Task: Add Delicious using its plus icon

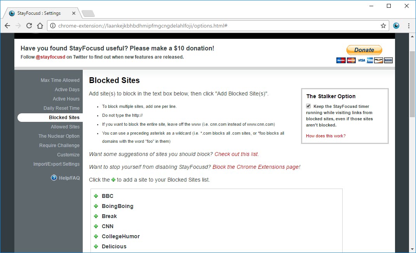Action: pos(96,246)
